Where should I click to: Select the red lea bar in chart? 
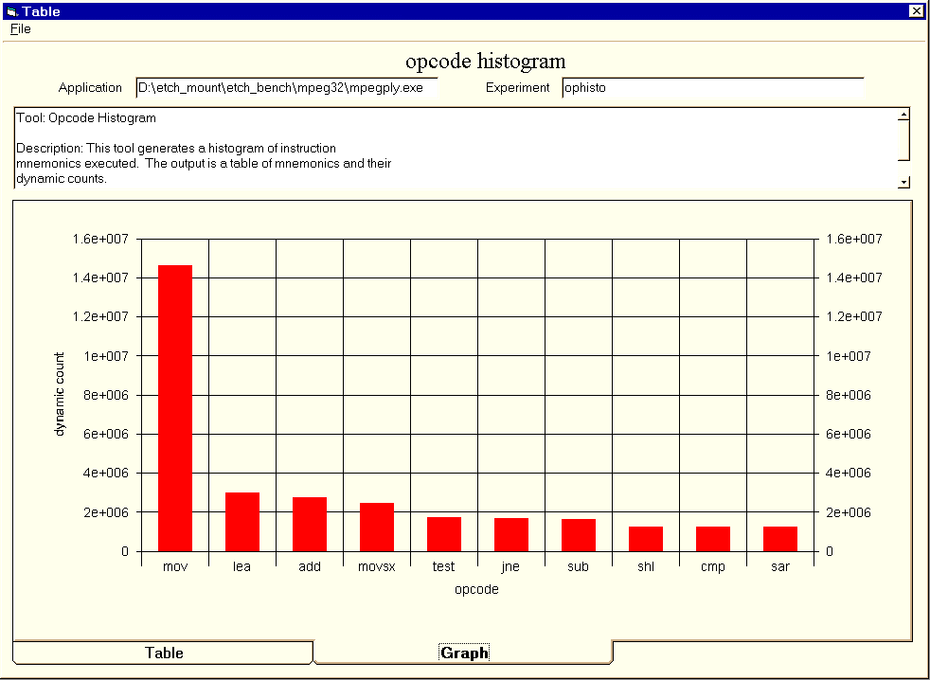coord(242,522)
